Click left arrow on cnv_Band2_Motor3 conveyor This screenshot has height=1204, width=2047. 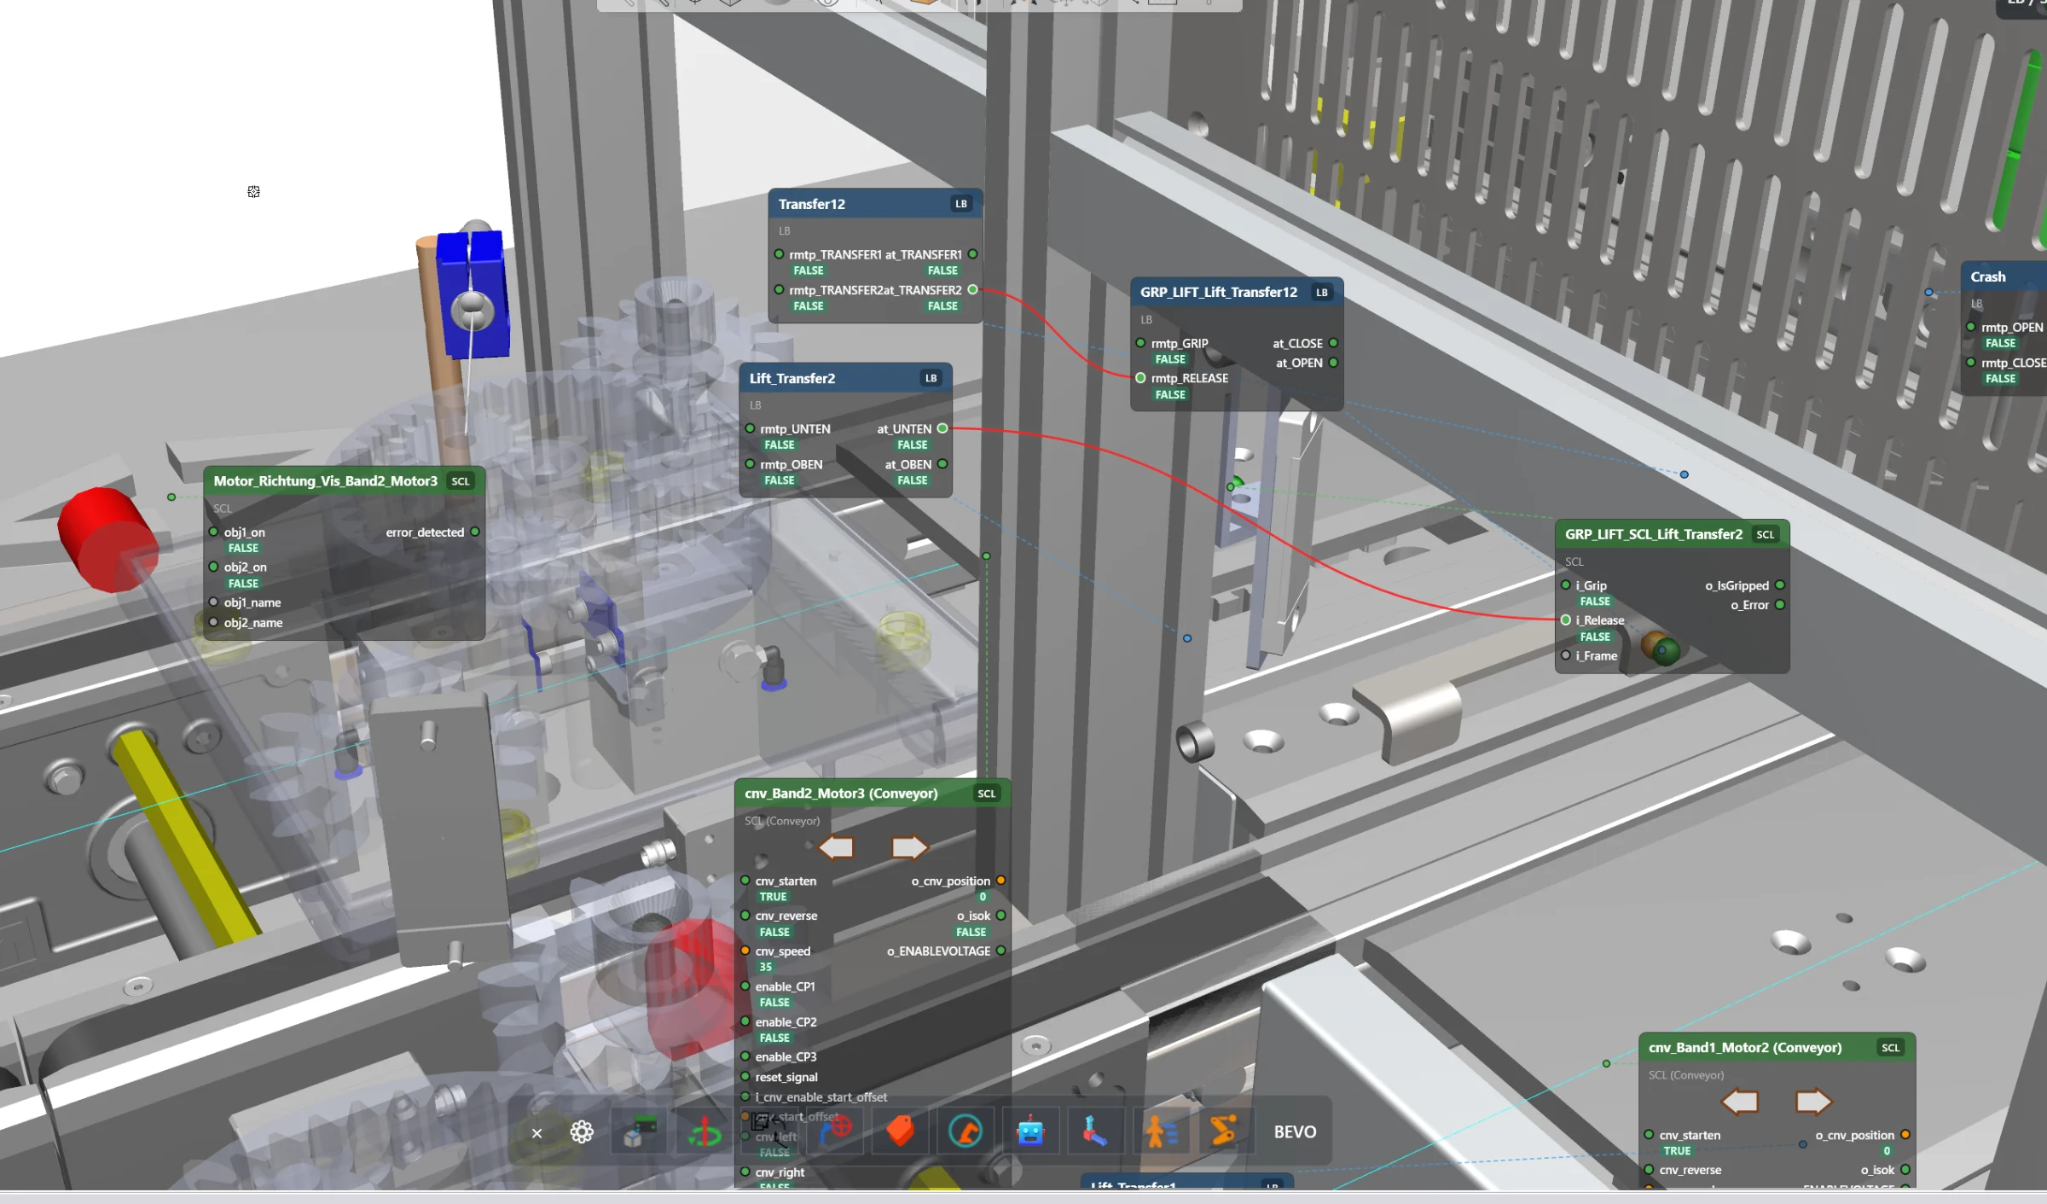tap(836, 847)
